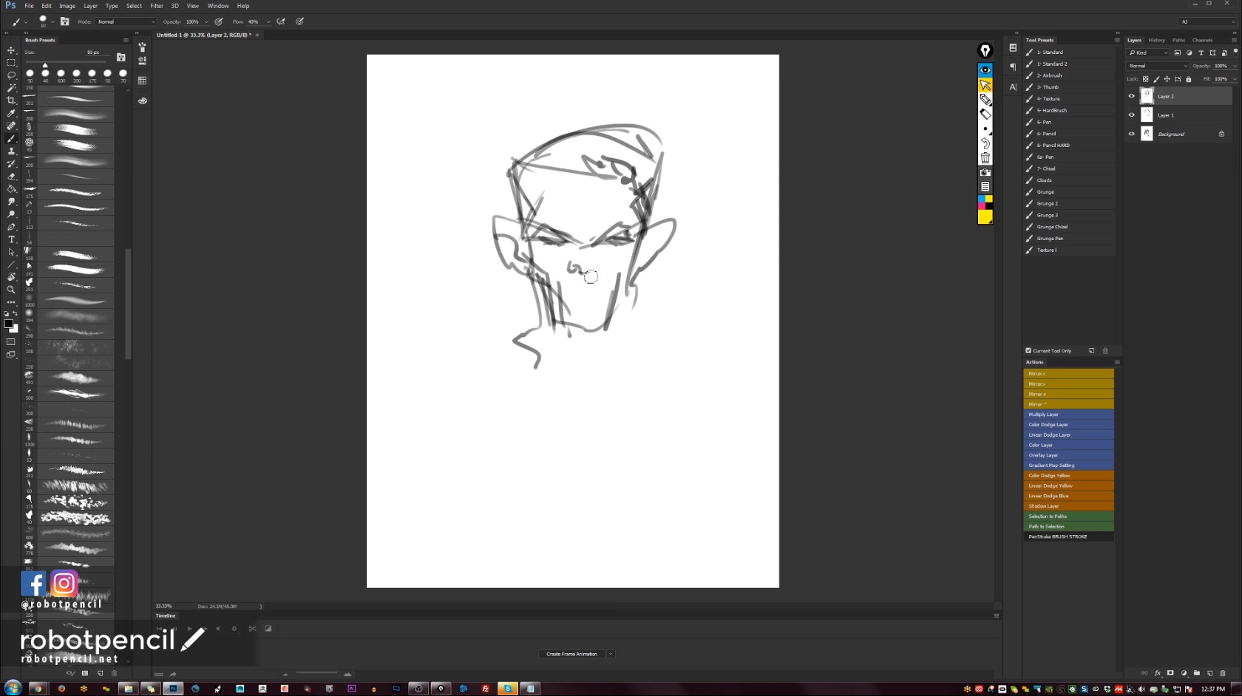Switch to the Channels tab
The height and width of the screenshot is (696, 1242).
tap(1202, 40)
